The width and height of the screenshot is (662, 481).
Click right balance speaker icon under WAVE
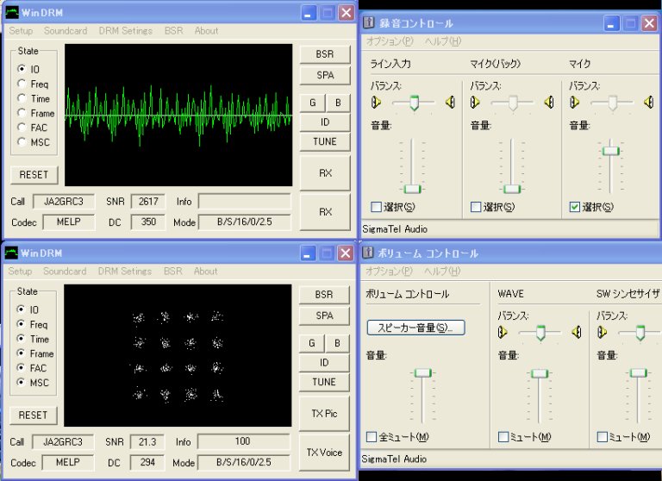pos(577,333)
